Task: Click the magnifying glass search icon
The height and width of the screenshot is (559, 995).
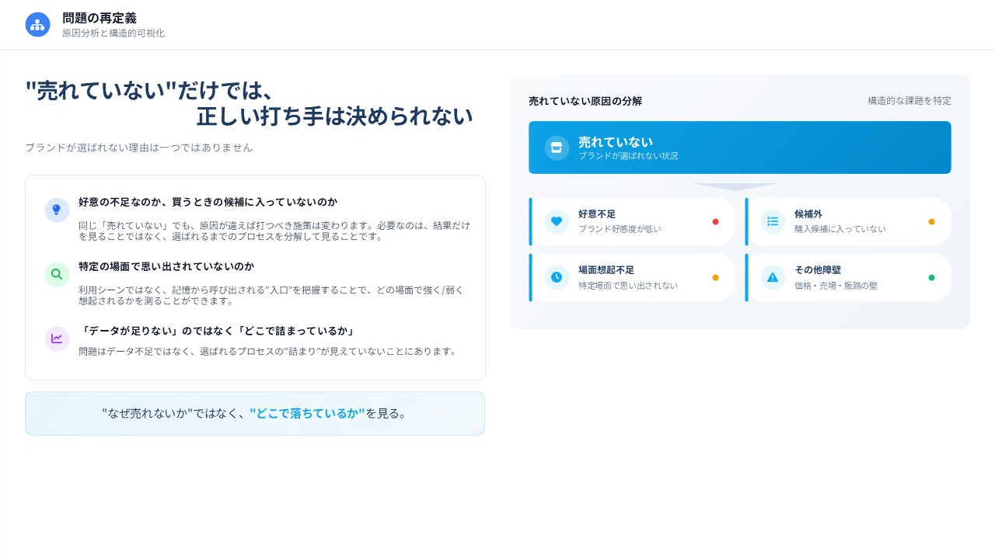Action: pos(57,274)
